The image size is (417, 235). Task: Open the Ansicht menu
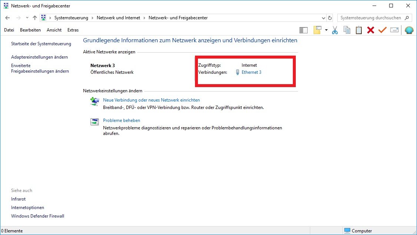[54, 30]
